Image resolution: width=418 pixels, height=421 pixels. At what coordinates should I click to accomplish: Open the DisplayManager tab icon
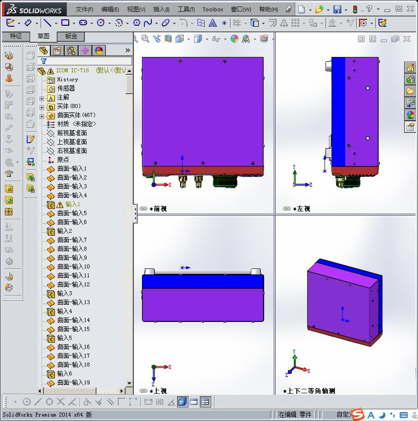[x=99, y=51]
